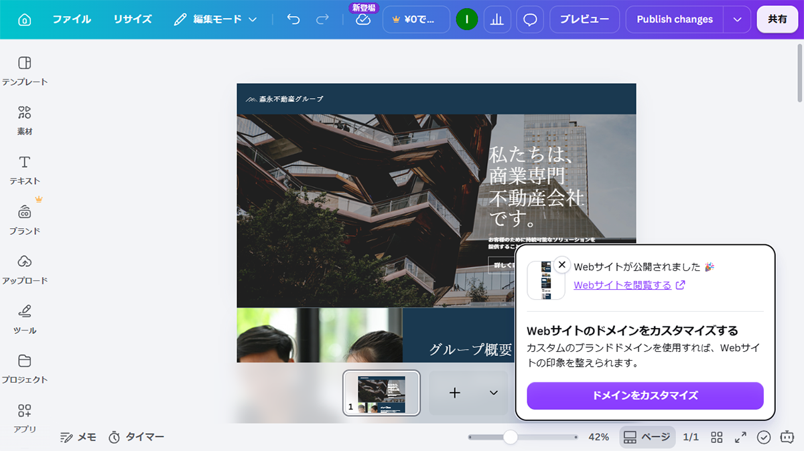
Task: Open the grid view icon
Action: [717, 437]
